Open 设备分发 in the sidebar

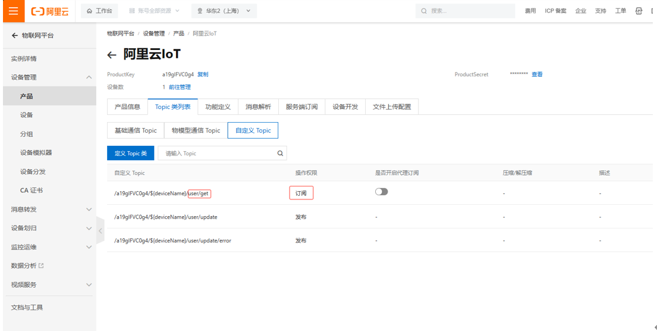click(33, 171)
